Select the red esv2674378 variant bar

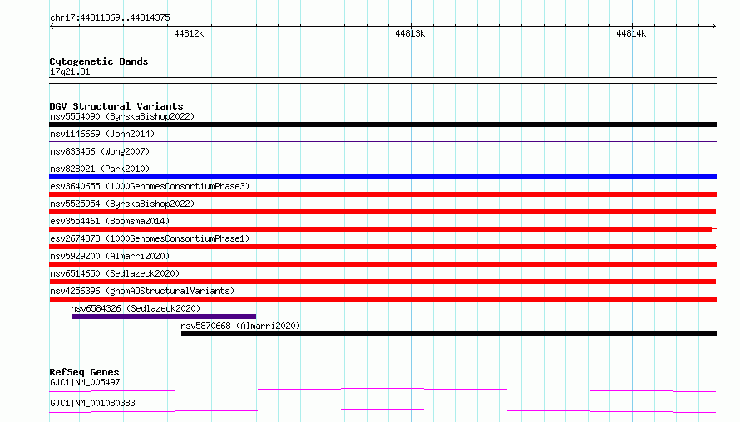coord(382,247)
